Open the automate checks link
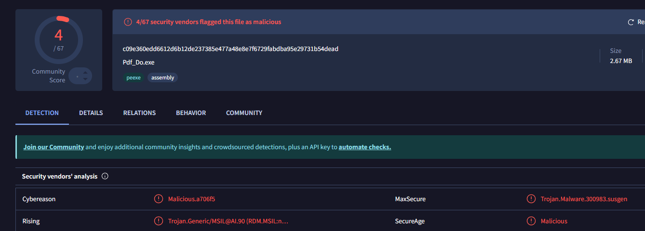 click(x=364, y=147)
